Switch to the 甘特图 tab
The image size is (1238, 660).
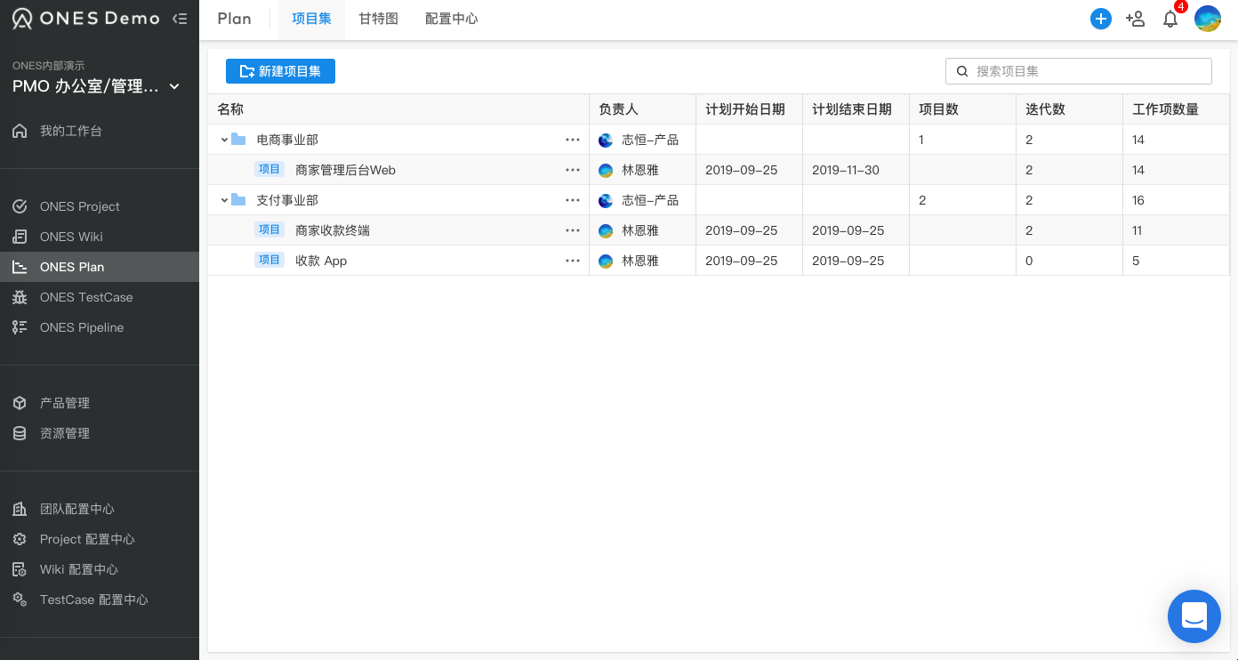pyautogui.click(x=378, y=19)
